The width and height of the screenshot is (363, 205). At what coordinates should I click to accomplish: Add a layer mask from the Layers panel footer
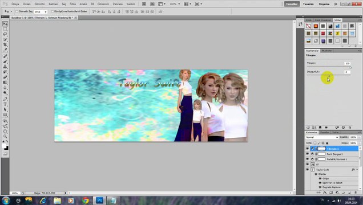click(x=331, y=192)
